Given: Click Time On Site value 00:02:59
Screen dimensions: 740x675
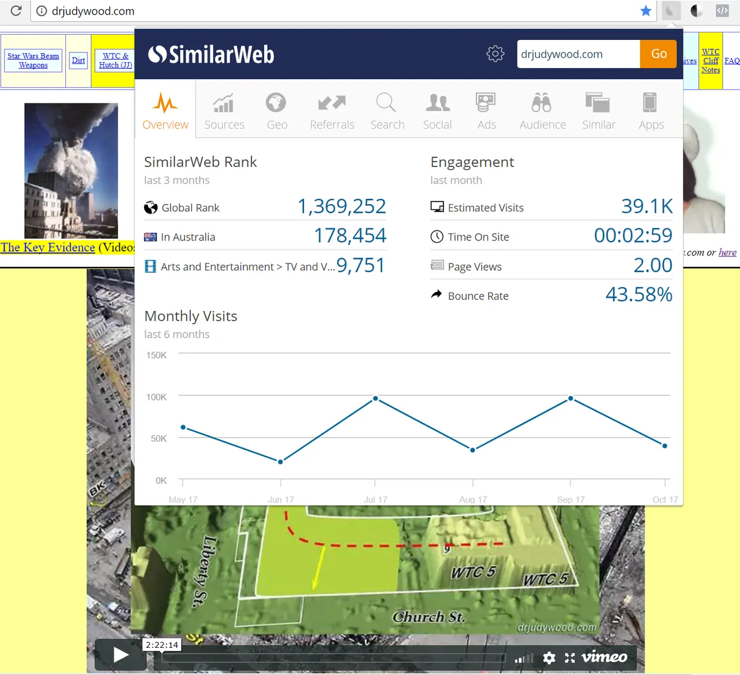Looking at the screenshot, I should point(633,236).
